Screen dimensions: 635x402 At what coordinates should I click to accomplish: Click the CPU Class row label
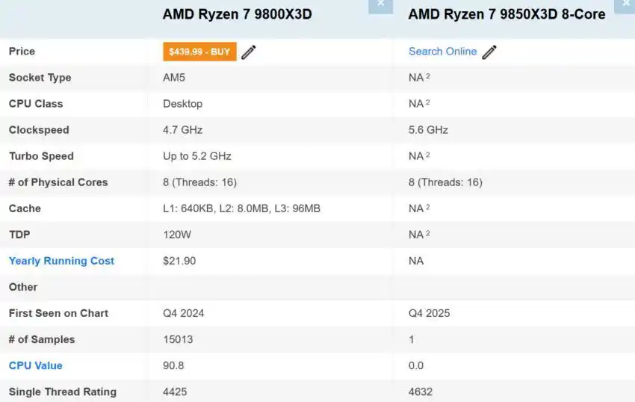pos(36,104)
